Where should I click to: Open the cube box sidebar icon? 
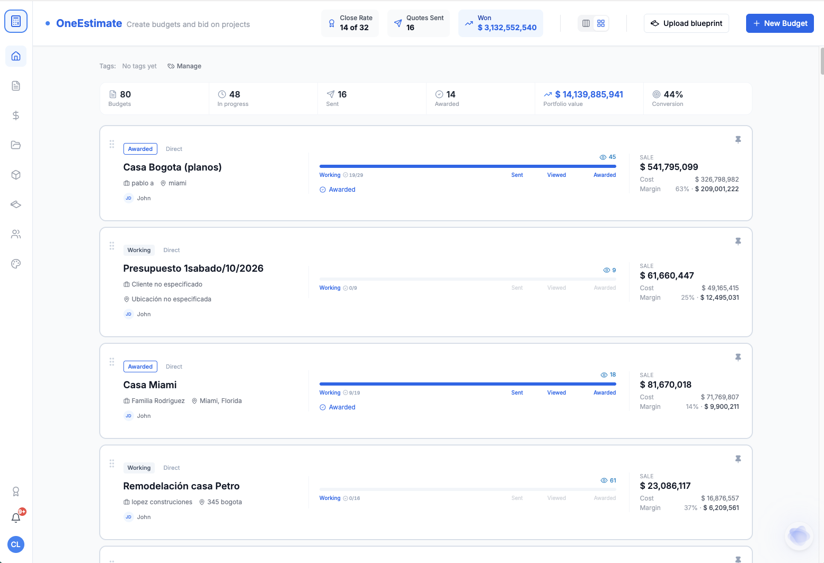[x=16, y=175]
